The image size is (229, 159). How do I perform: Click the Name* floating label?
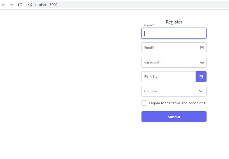pos(149,25)
